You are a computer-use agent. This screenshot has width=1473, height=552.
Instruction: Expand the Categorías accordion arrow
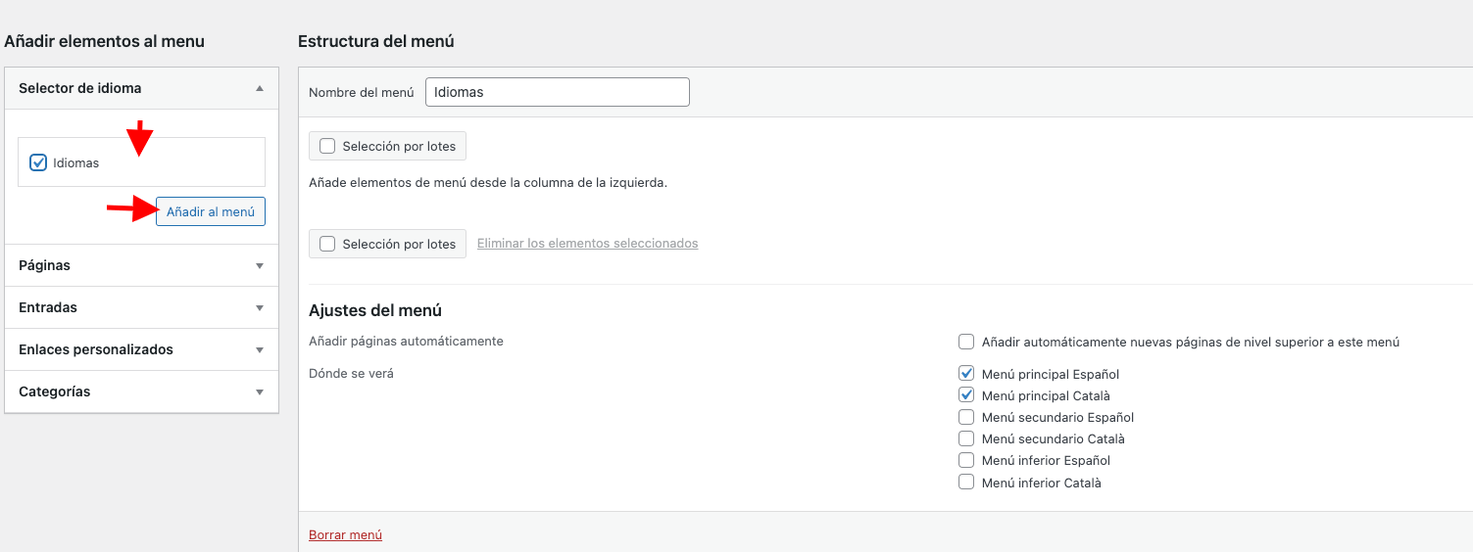(260, 391)
